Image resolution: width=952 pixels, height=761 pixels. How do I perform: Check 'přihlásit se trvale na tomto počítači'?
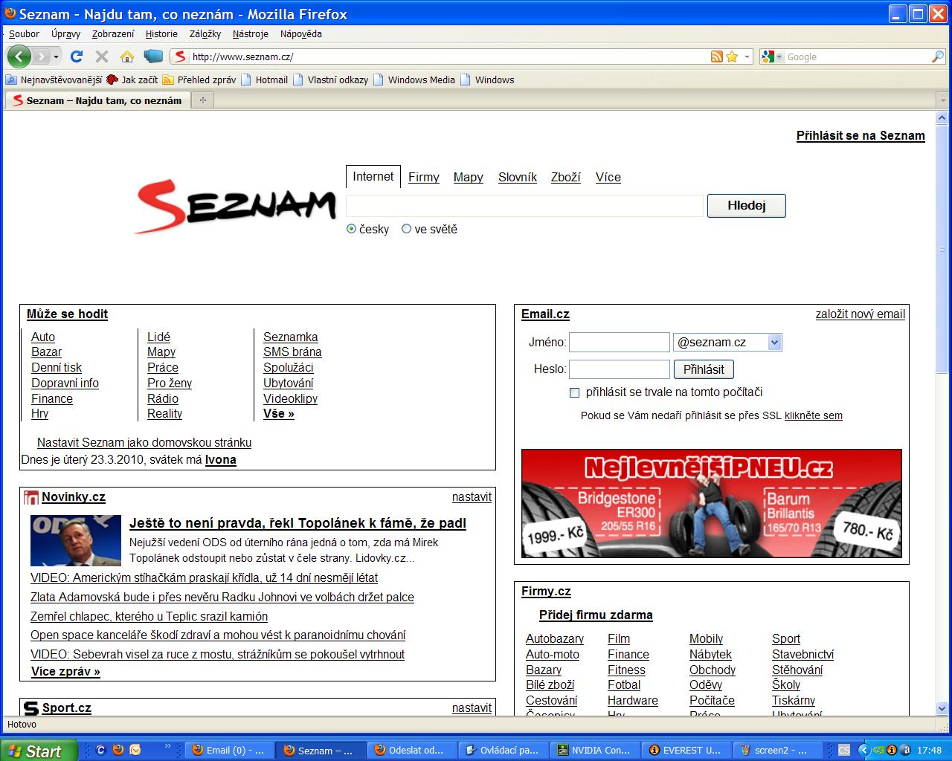coord(574,392)
